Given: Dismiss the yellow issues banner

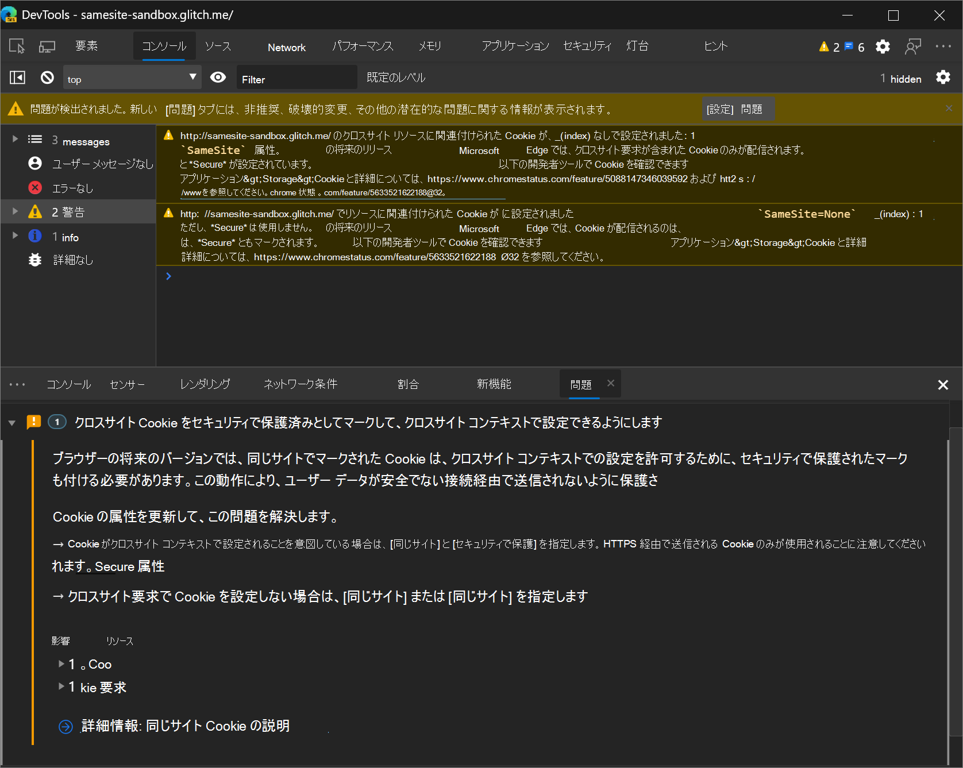Looking at the screenshot, I should pos(949,109).
